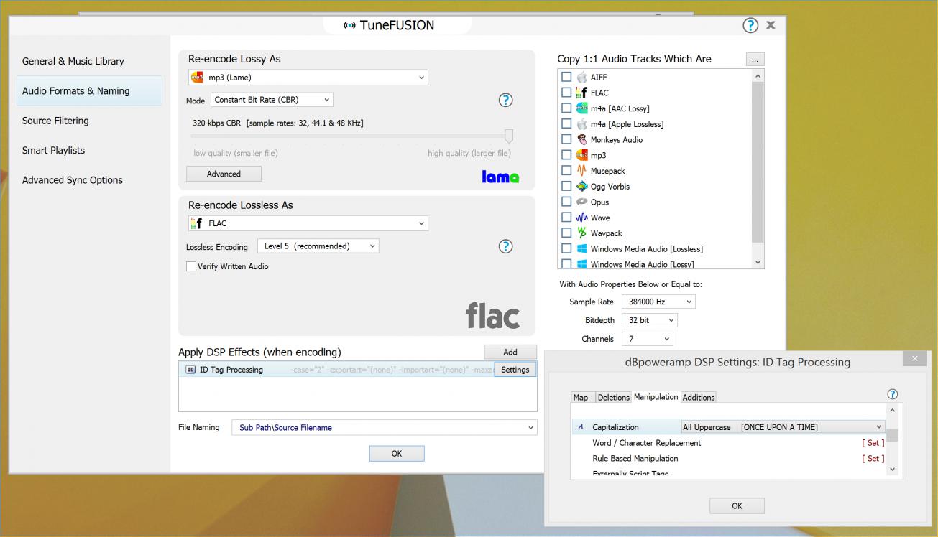Screen dimensions: 938x537
Task: Click the Wave format icon
Action: (581, 218)
